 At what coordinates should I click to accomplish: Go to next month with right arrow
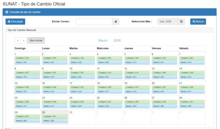tap(24, 40)
